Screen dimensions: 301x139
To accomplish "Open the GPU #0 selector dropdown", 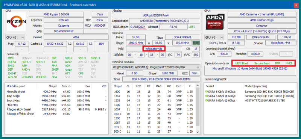I will point(214,37).
